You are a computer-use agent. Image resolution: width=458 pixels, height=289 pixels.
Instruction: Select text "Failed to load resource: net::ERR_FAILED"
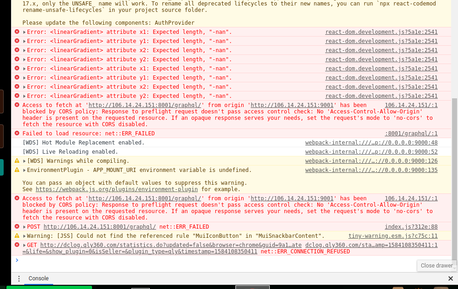tap(88, 134)
